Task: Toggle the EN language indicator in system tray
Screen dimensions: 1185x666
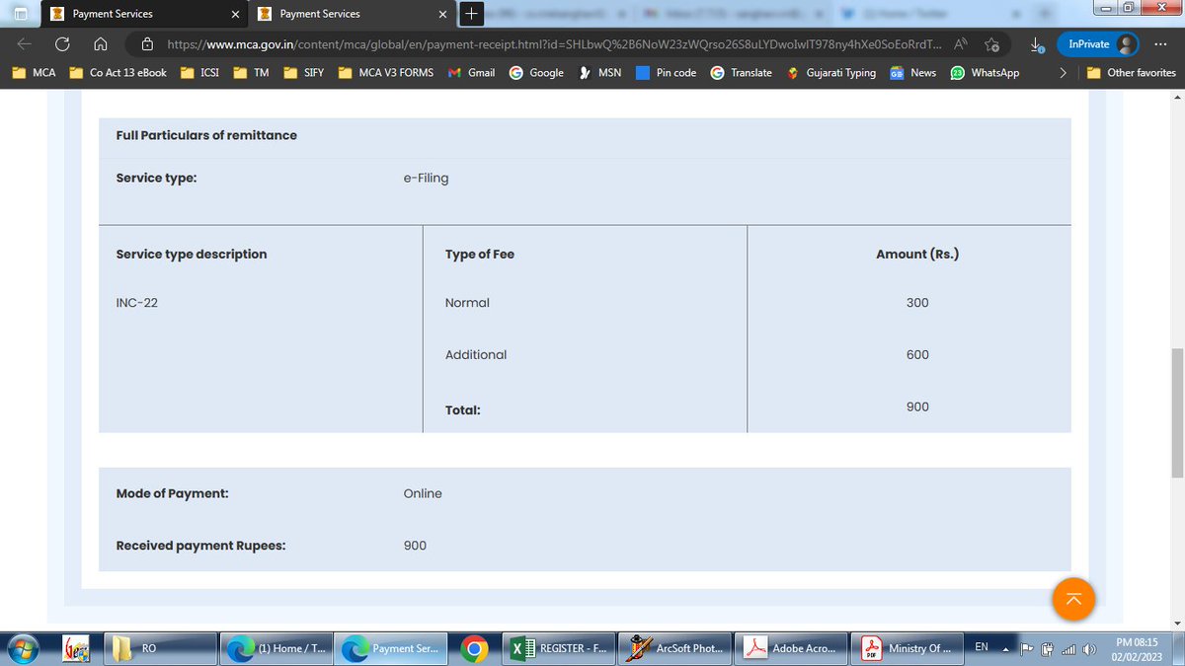Action: [x=982, y=646]
